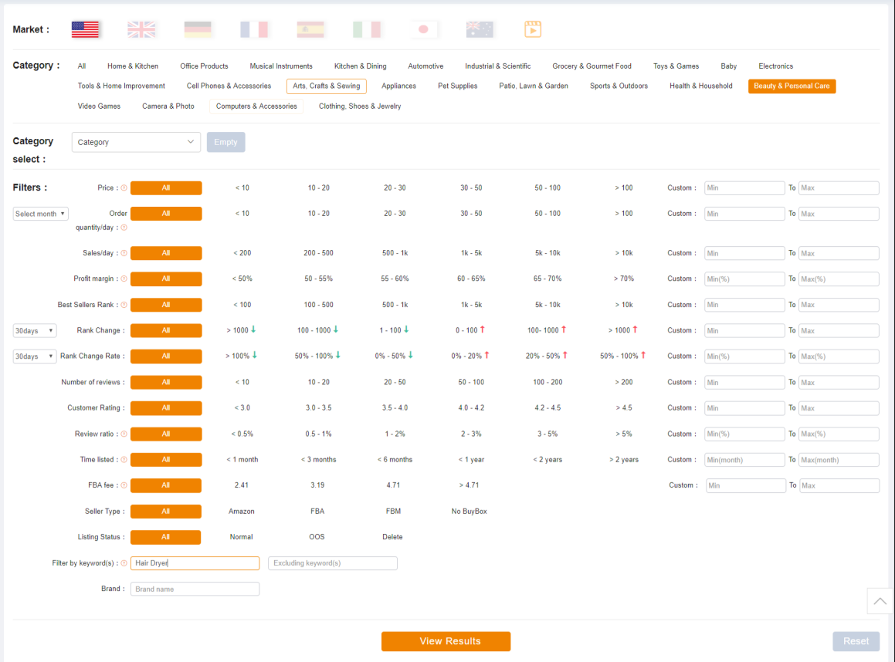Select FBA fee value 3.19
The height and width of the screenshot is (662, 895).
[317, 485]
